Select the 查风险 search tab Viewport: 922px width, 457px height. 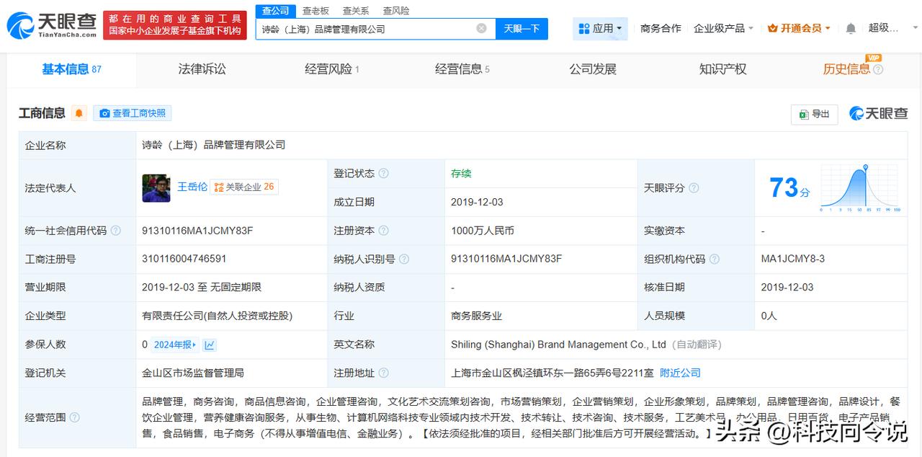pos(396,11)
